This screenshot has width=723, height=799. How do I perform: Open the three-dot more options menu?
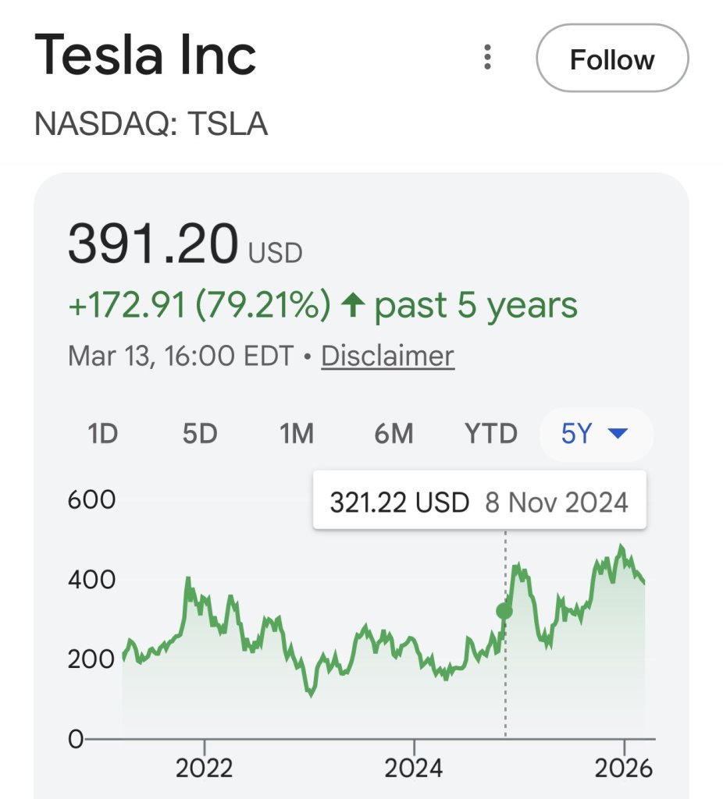coord(487,58)
